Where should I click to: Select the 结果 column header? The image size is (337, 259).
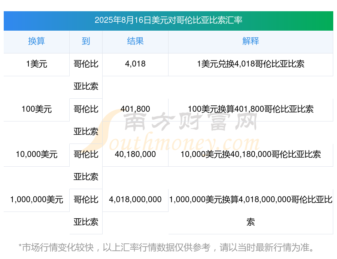135,41
